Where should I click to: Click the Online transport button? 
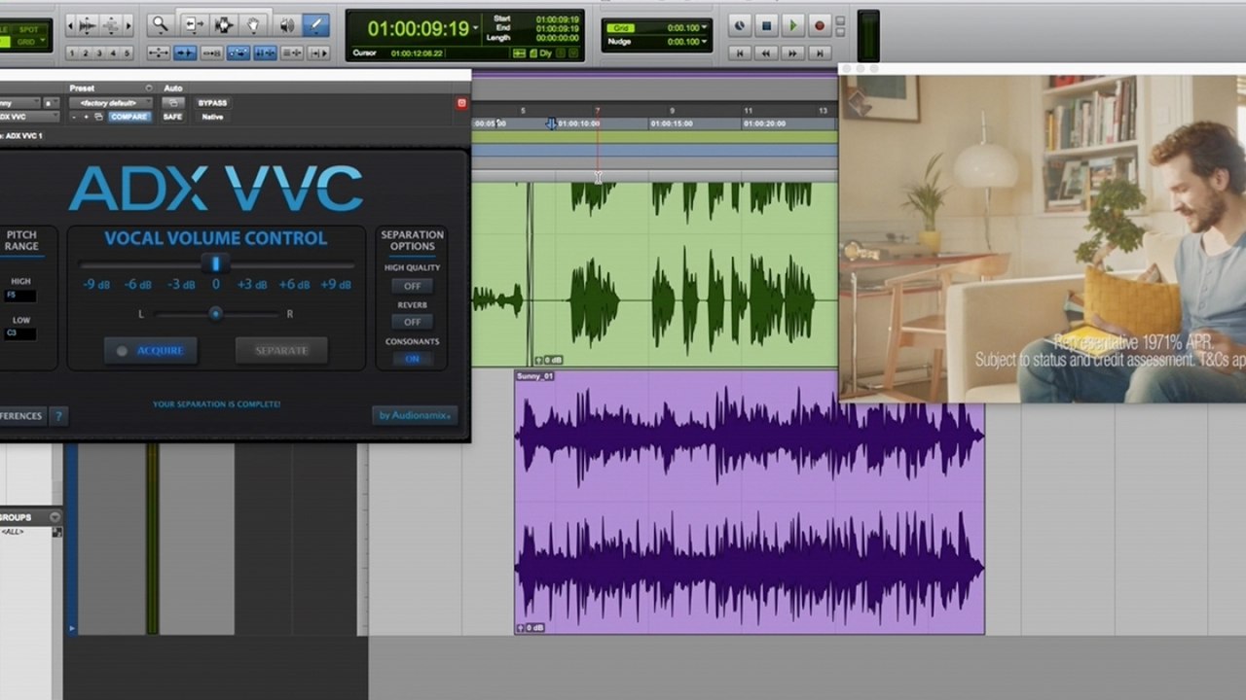click(741, 26)
